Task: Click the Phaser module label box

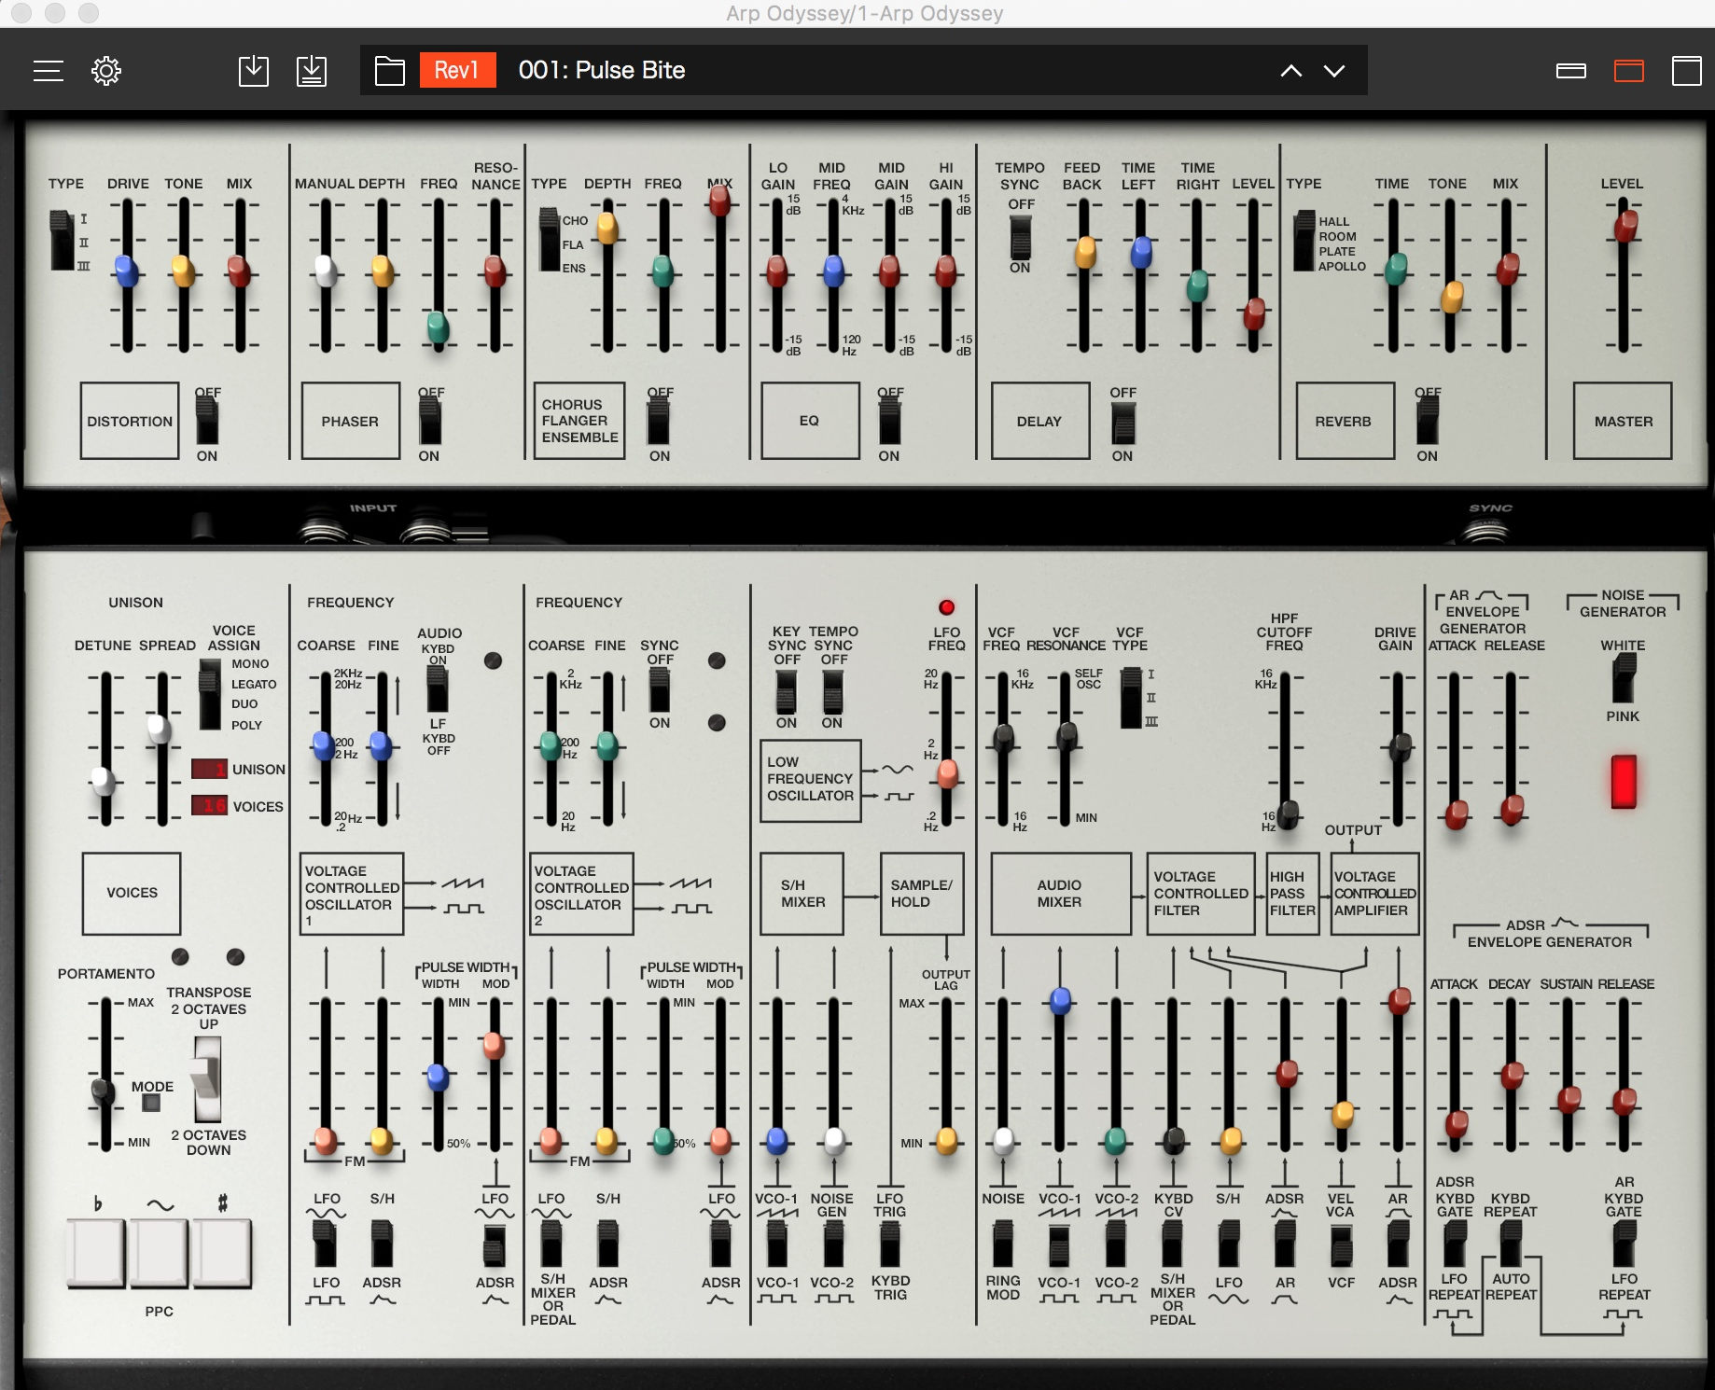Action: pyautogui.click(x=351, y=421)
